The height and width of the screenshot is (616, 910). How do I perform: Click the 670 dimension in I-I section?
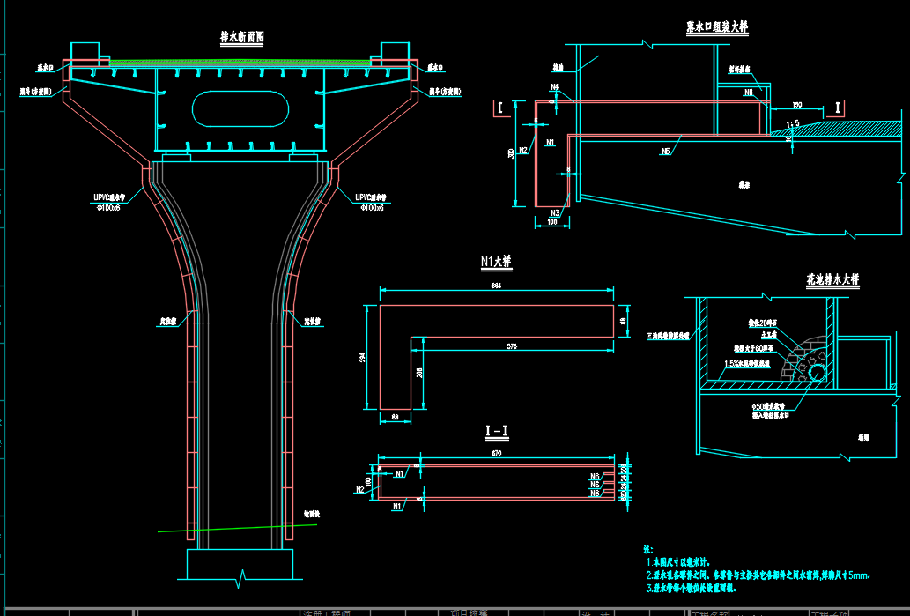pyautogui.click(x=497, y=454)
